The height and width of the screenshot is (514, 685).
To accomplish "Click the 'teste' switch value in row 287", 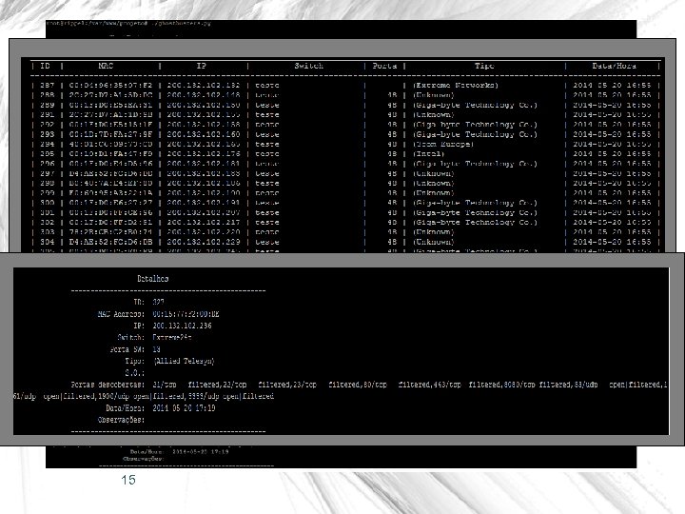I will pyautogui.click(x=267, y=86).
